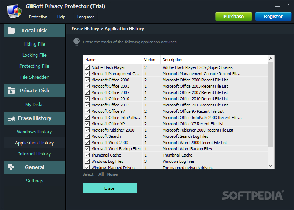Click the Private Disk locked folder icon
This screenshot has height=210, width=294.
pyautogui.click(x=11, y=90)
